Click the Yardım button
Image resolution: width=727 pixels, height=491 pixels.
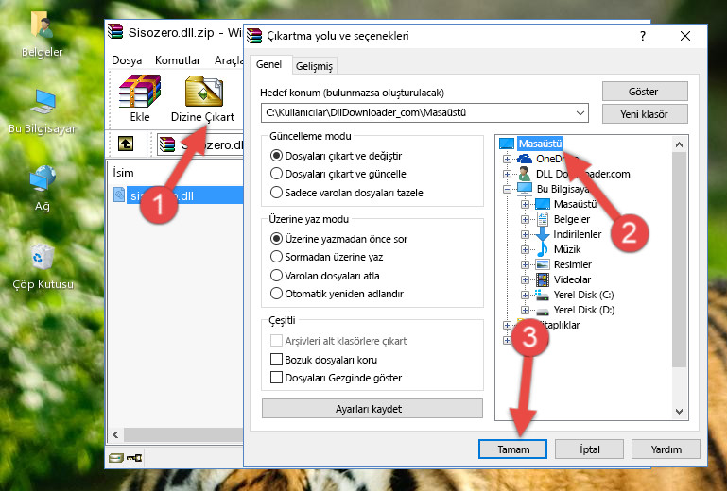(x=666, y=449)
